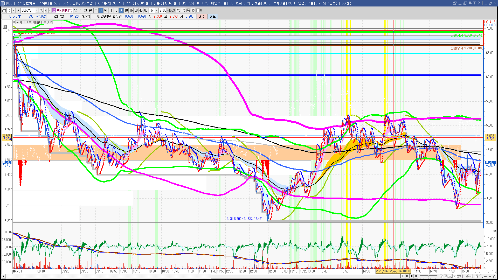Screen dimensions: 498x280
Task: Expand the stock code 065370 dropdown
Action: tap(37, 10)
